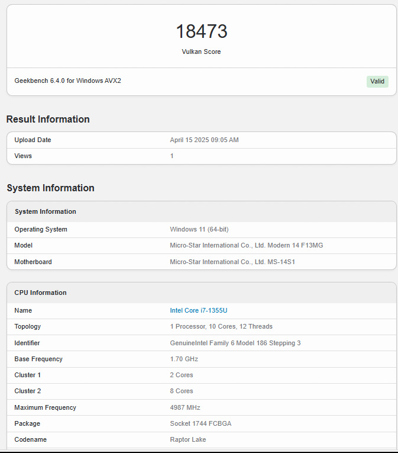Select the Views count value 1
The height and width of the screenshot is (453, 398).
[172, 156]
